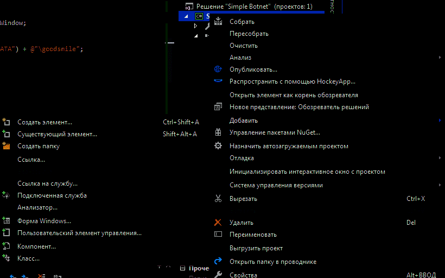The image size is (445, 278).
Task: Click the gear icon for startup project
Action: [x=218, y=146]
